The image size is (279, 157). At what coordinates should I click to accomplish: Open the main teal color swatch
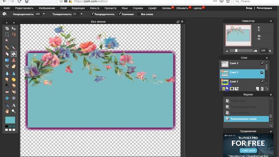tap(10, 120)
